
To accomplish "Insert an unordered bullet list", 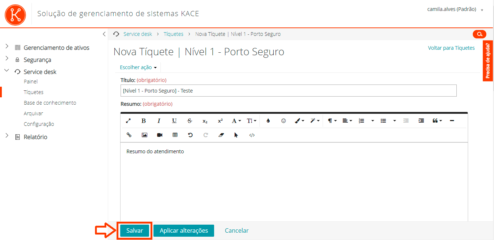I will point(383,121).
